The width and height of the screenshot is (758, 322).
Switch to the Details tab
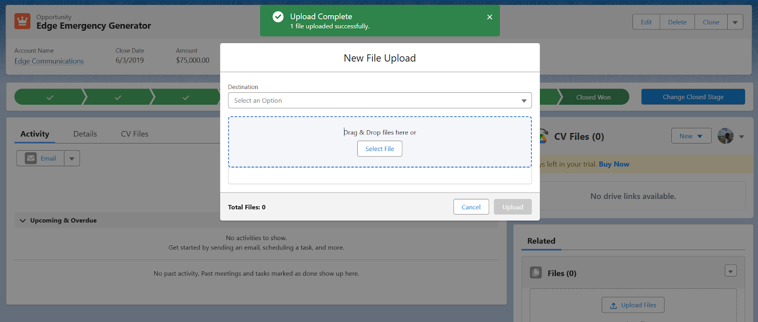[x=85, y=134]
